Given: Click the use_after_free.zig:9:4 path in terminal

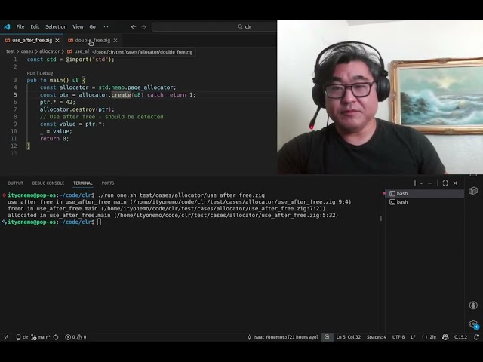Looking at the screenshot, I should 241,202.
